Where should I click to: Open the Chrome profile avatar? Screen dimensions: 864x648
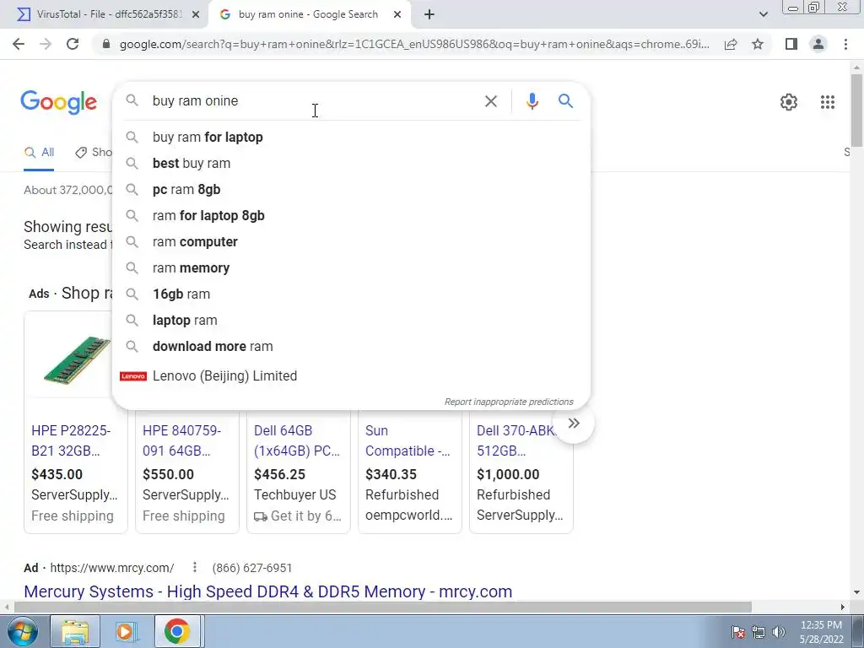coord(818,44)
